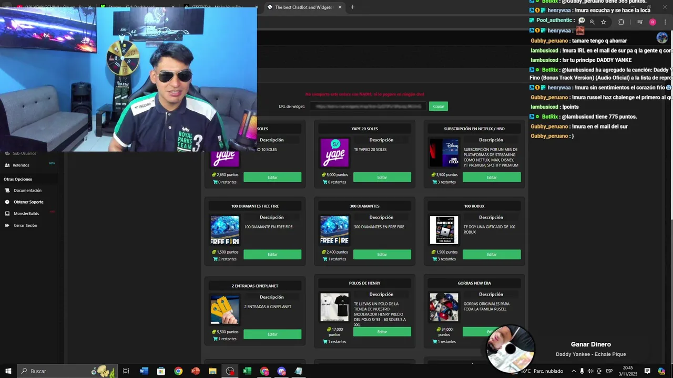Viewport: 673px width, 378px height.
Task: Click Editar on Yape 20 Soles card
Action: (382, 177)
